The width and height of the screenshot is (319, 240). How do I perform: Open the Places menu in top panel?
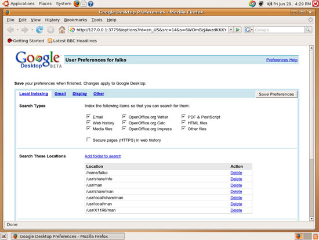45,3
